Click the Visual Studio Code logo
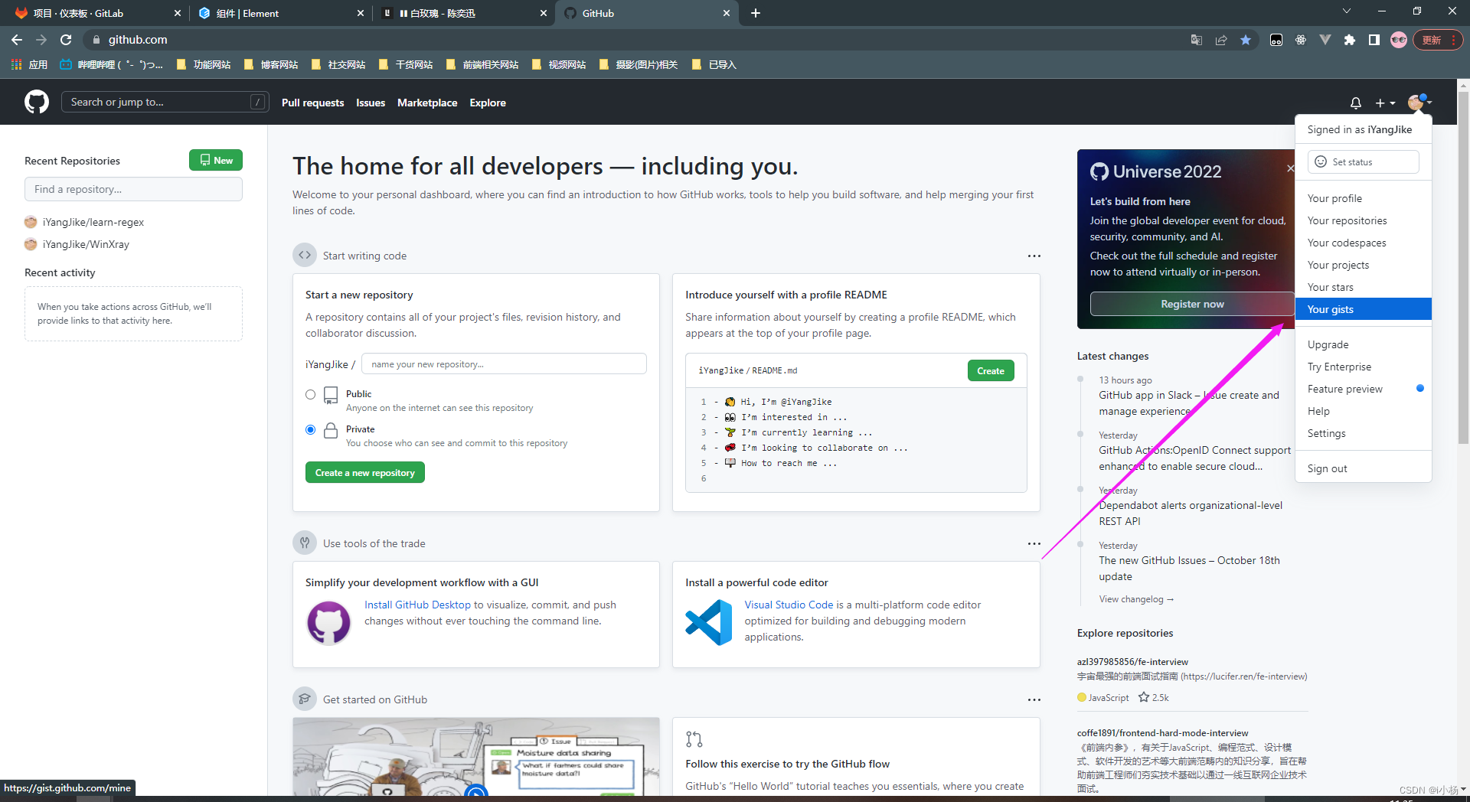This screenshot has height=802, width=1470. coord(709,622)
